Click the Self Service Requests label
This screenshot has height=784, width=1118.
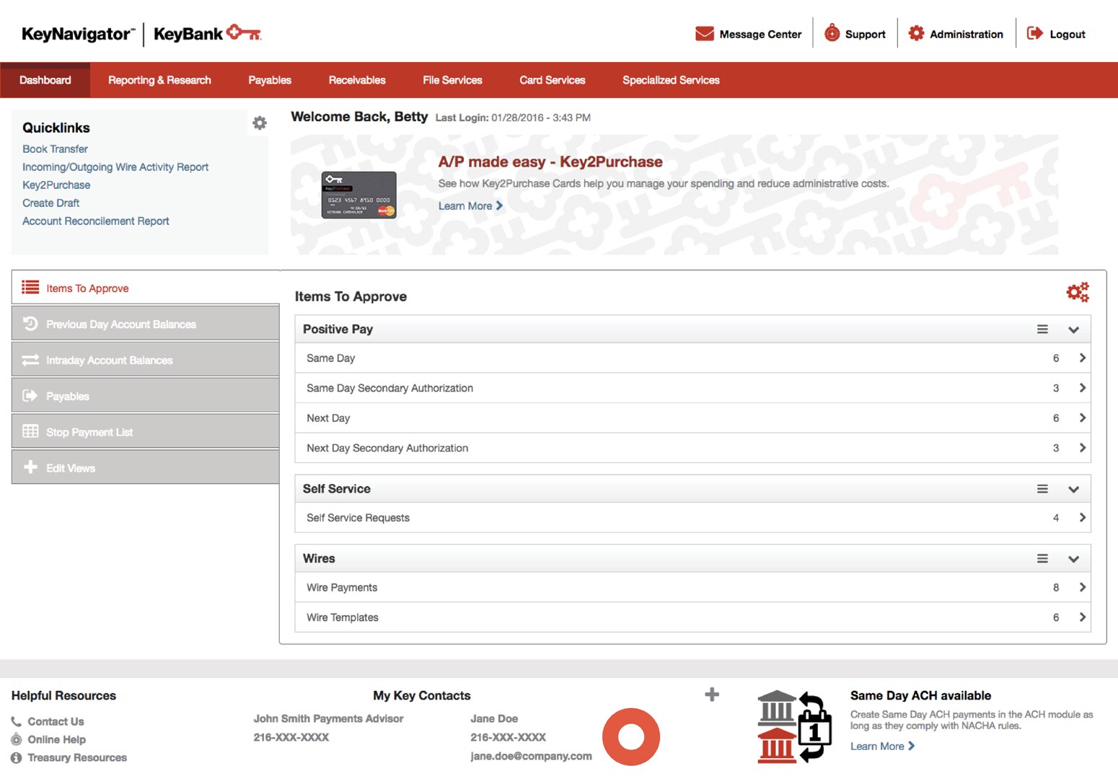[358, 517]
